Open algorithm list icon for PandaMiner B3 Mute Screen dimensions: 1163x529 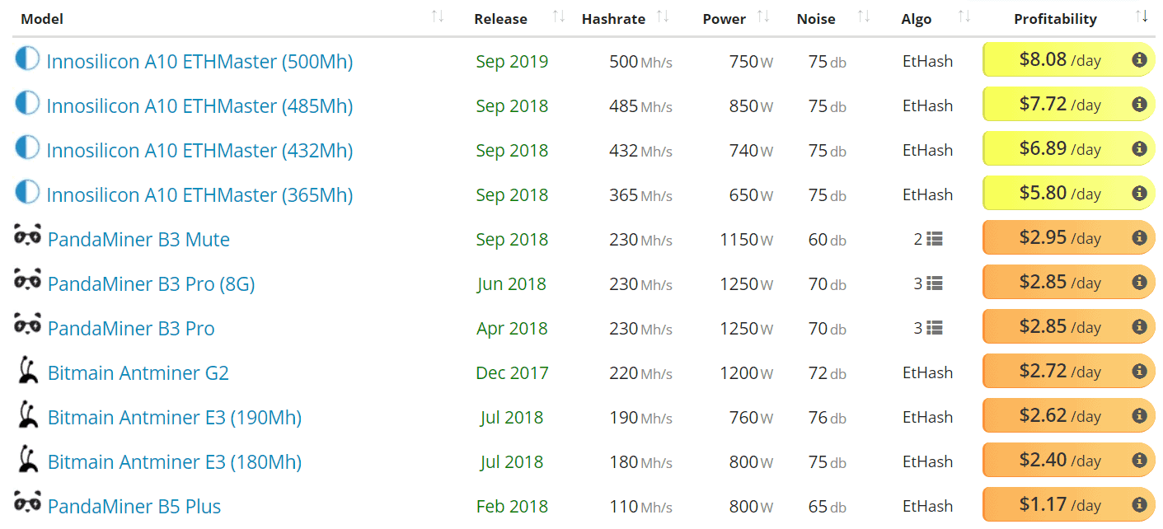click(934, 239)
